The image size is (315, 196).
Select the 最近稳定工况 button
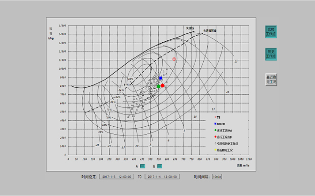click(271, 79)
